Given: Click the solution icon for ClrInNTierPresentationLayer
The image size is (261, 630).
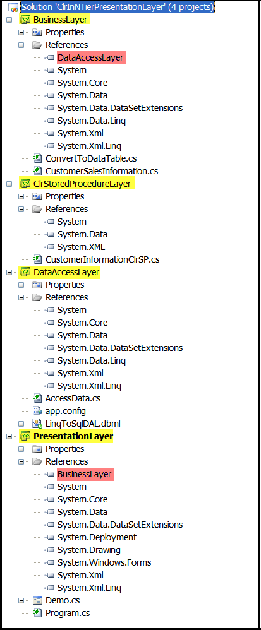Looking at the screenshot, I should (13, 7).
